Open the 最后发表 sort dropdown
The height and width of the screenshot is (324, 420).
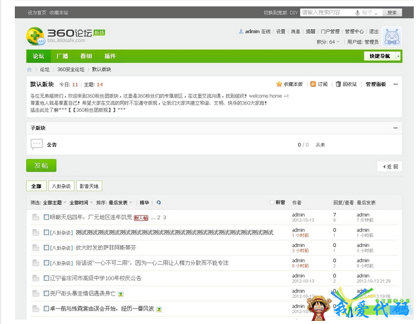[x=120, y=202]
